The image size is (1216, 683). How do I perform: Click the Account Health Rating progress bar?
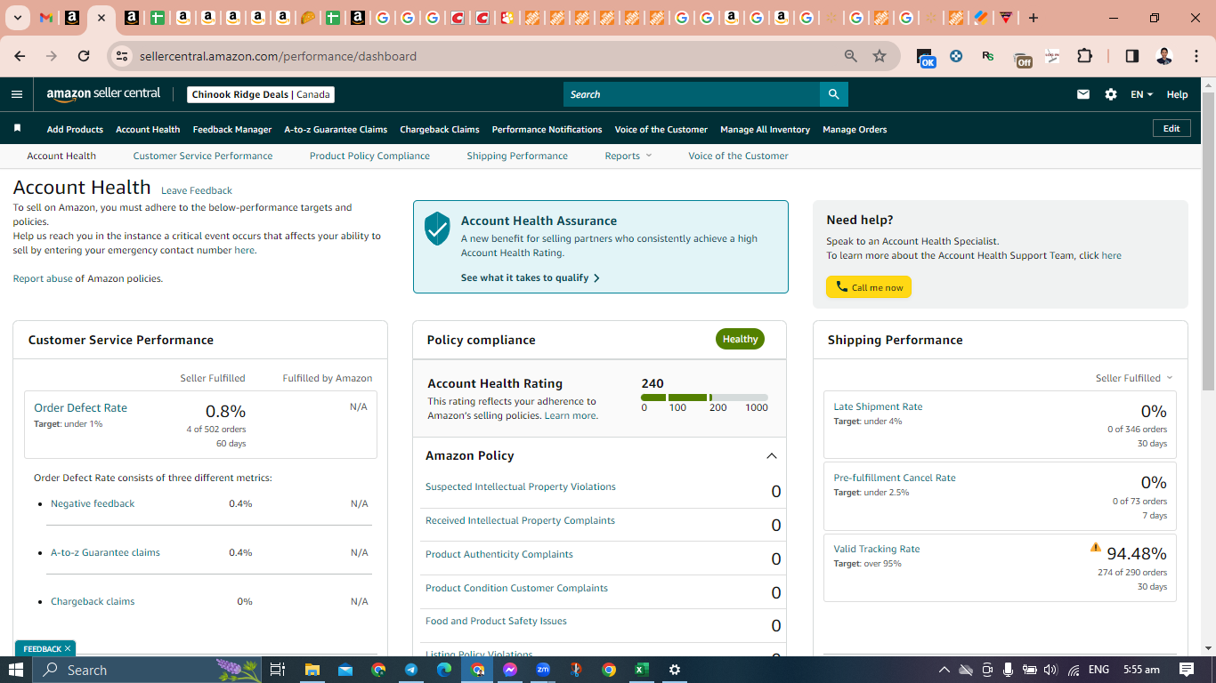coord(704,398)
